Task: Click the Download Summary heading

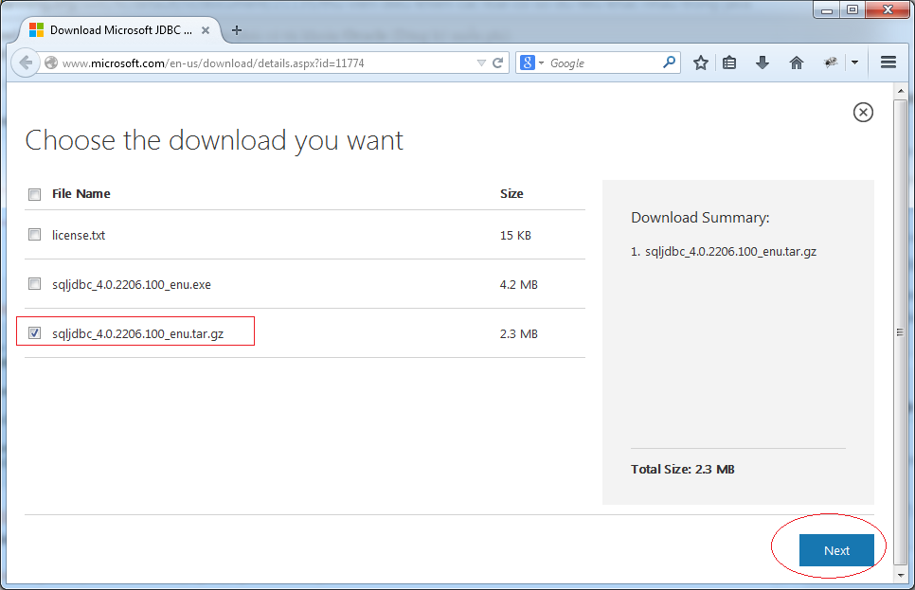Action: pyautogui.click(x=700, y=218)
